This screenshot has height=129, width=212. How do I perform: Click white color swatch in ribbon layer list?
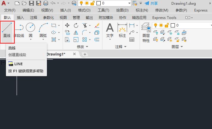(173, 25)
